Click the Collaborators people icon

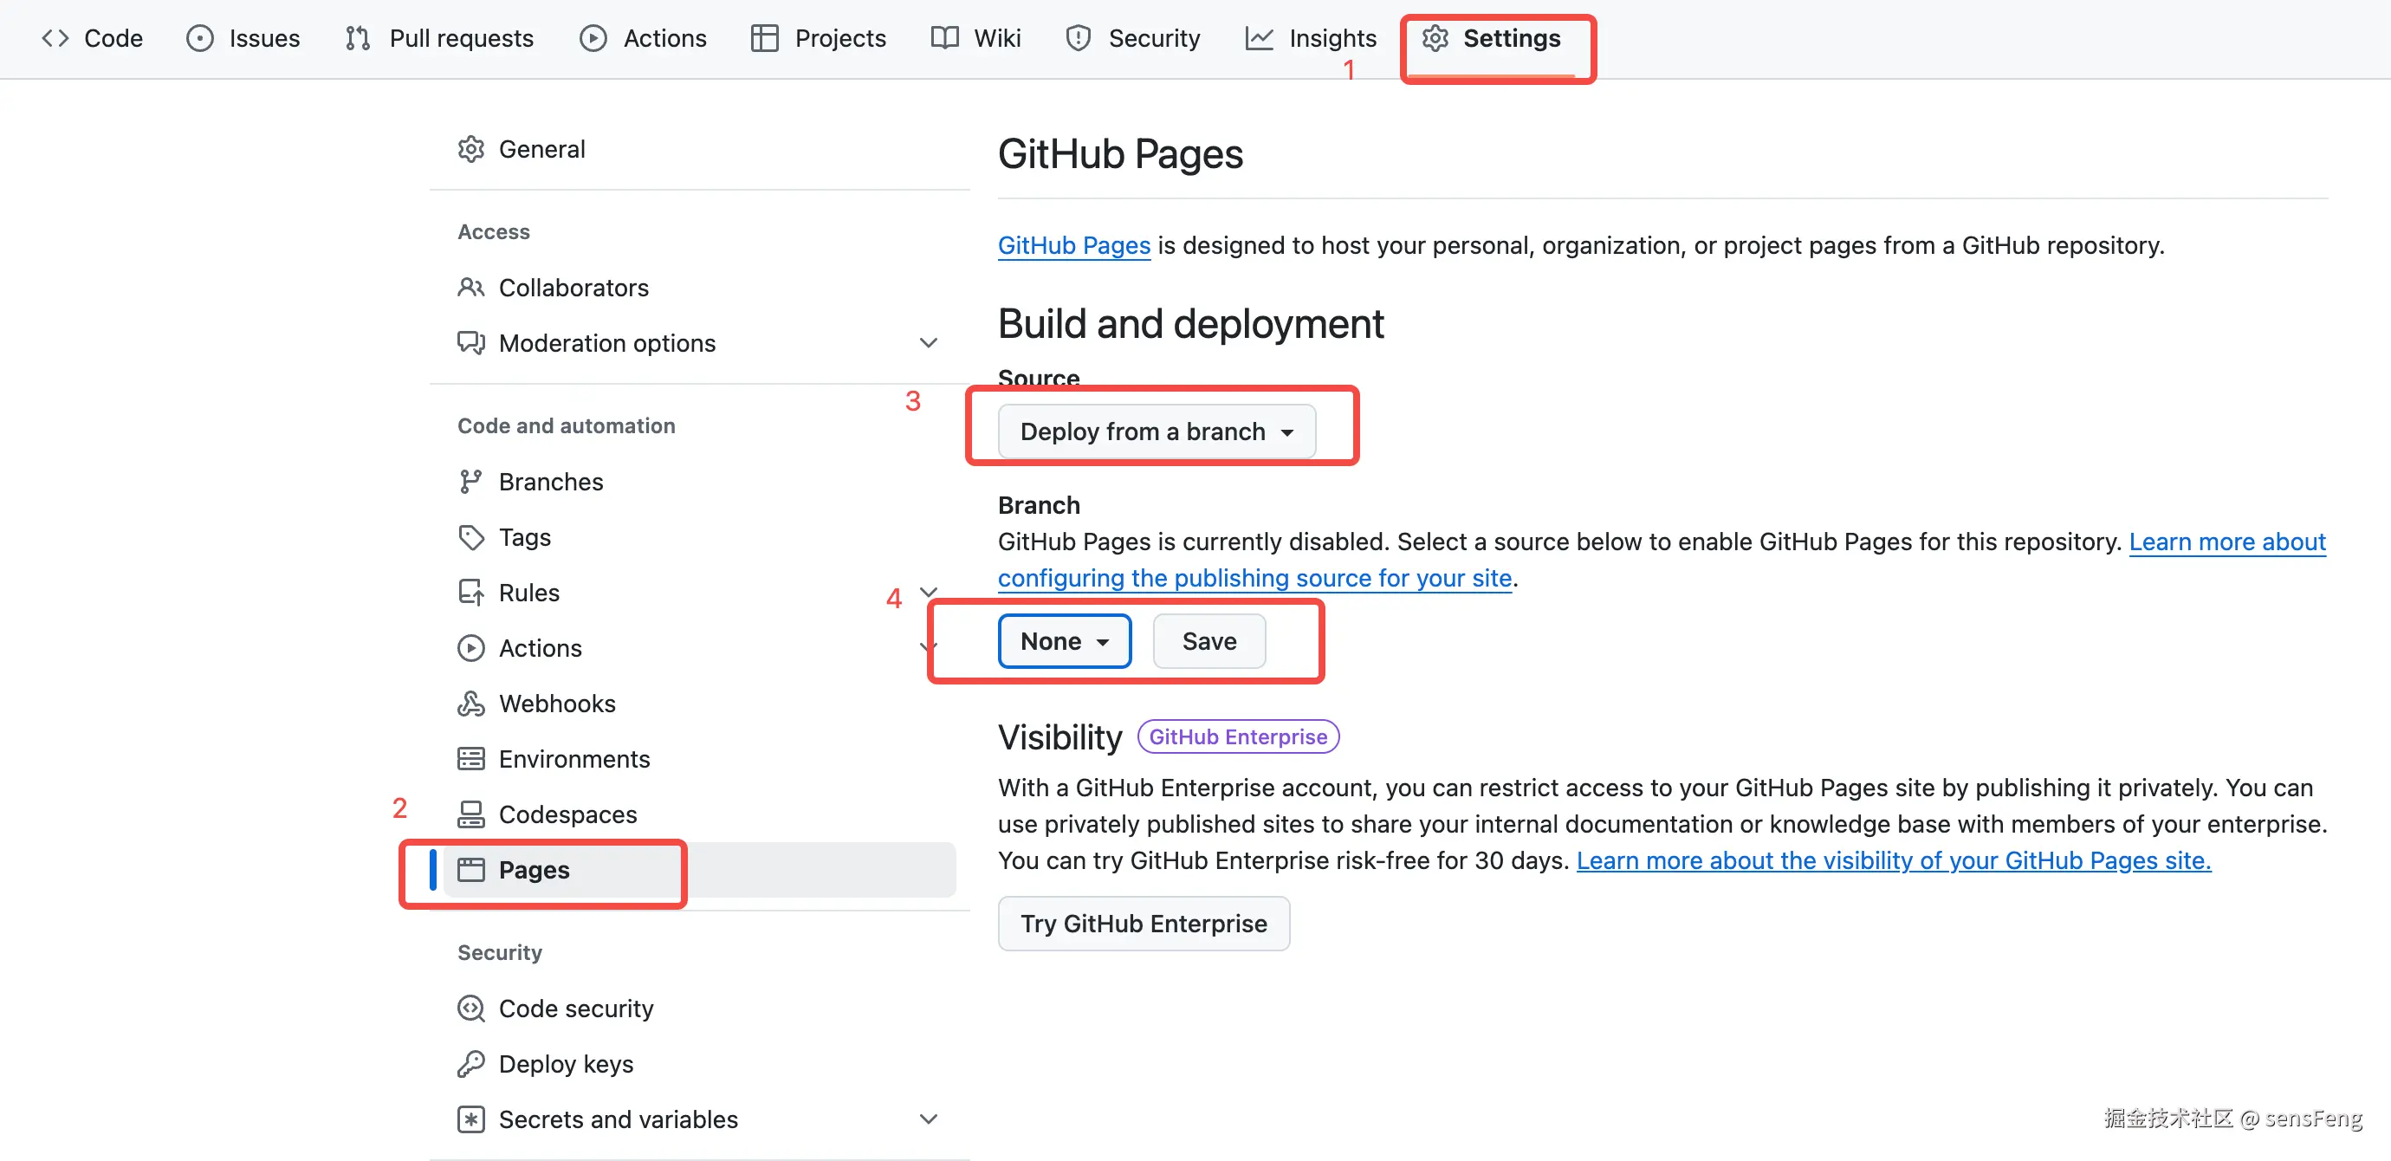pos(470,288)
